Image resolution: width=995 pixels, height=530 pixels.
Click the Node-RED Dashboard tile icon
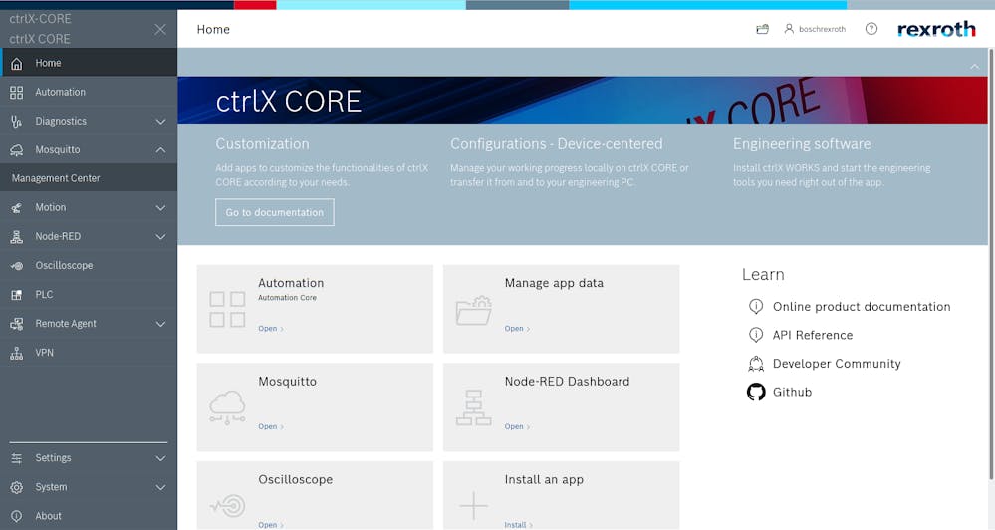click(x=474, y=407)
